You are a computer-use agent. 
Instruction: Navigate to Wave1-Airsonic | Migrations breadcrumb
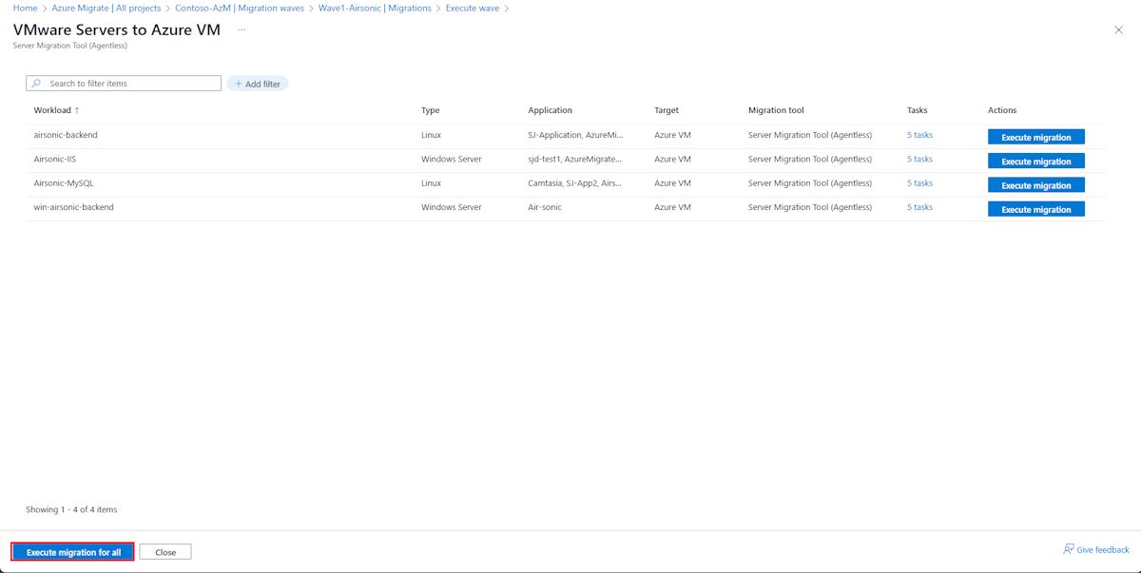tap(375, 8)
